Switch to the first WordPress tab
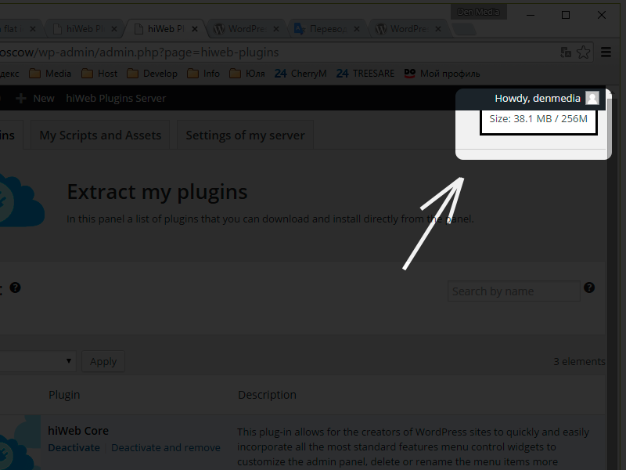 click(246, 29)
